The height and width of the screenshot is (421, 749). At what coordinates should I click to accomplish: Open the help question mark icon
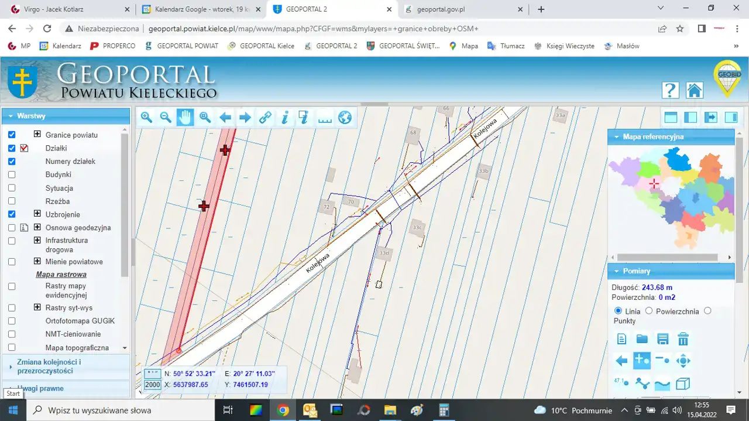[670, 90]
